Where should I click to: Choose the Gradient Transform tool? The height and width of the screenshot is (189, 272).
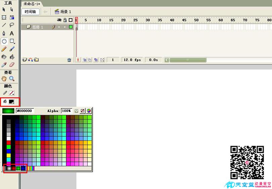(x=12, y=17)
